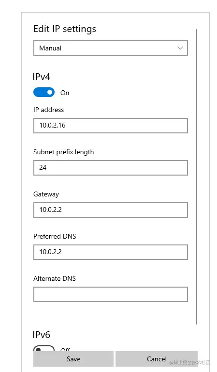This screenshot has width=217, height=372.
Task: Click the Edit IP settings title
Action: (65, 29)
